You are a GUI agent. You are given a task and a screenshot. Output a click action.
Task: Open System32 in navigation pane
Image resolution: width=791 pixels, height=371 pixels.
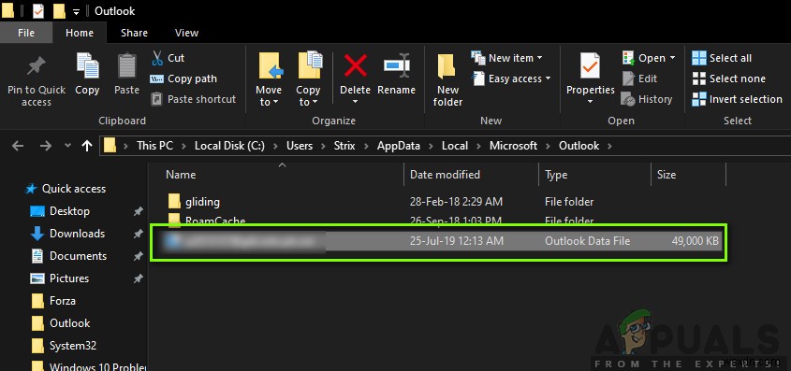click(73, 346)
